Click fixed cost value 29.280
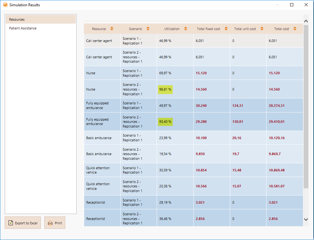 click(201, 122)
